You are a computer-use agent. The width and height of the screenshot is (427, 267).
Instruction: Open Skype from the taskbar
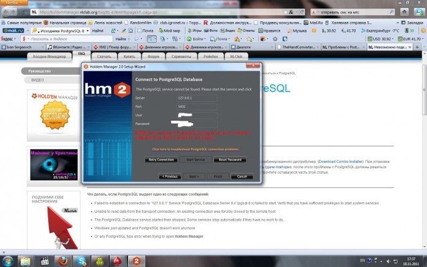[x=81, y=261]
